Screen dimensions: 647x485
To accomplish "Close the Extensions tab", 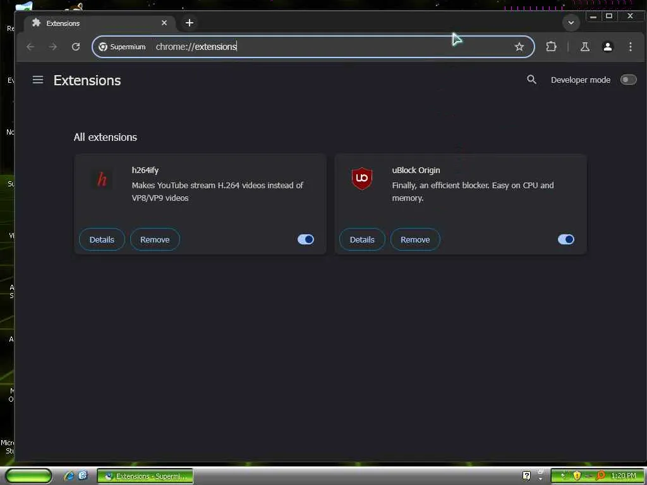I will pyautogui.click(x=164, y=23).
